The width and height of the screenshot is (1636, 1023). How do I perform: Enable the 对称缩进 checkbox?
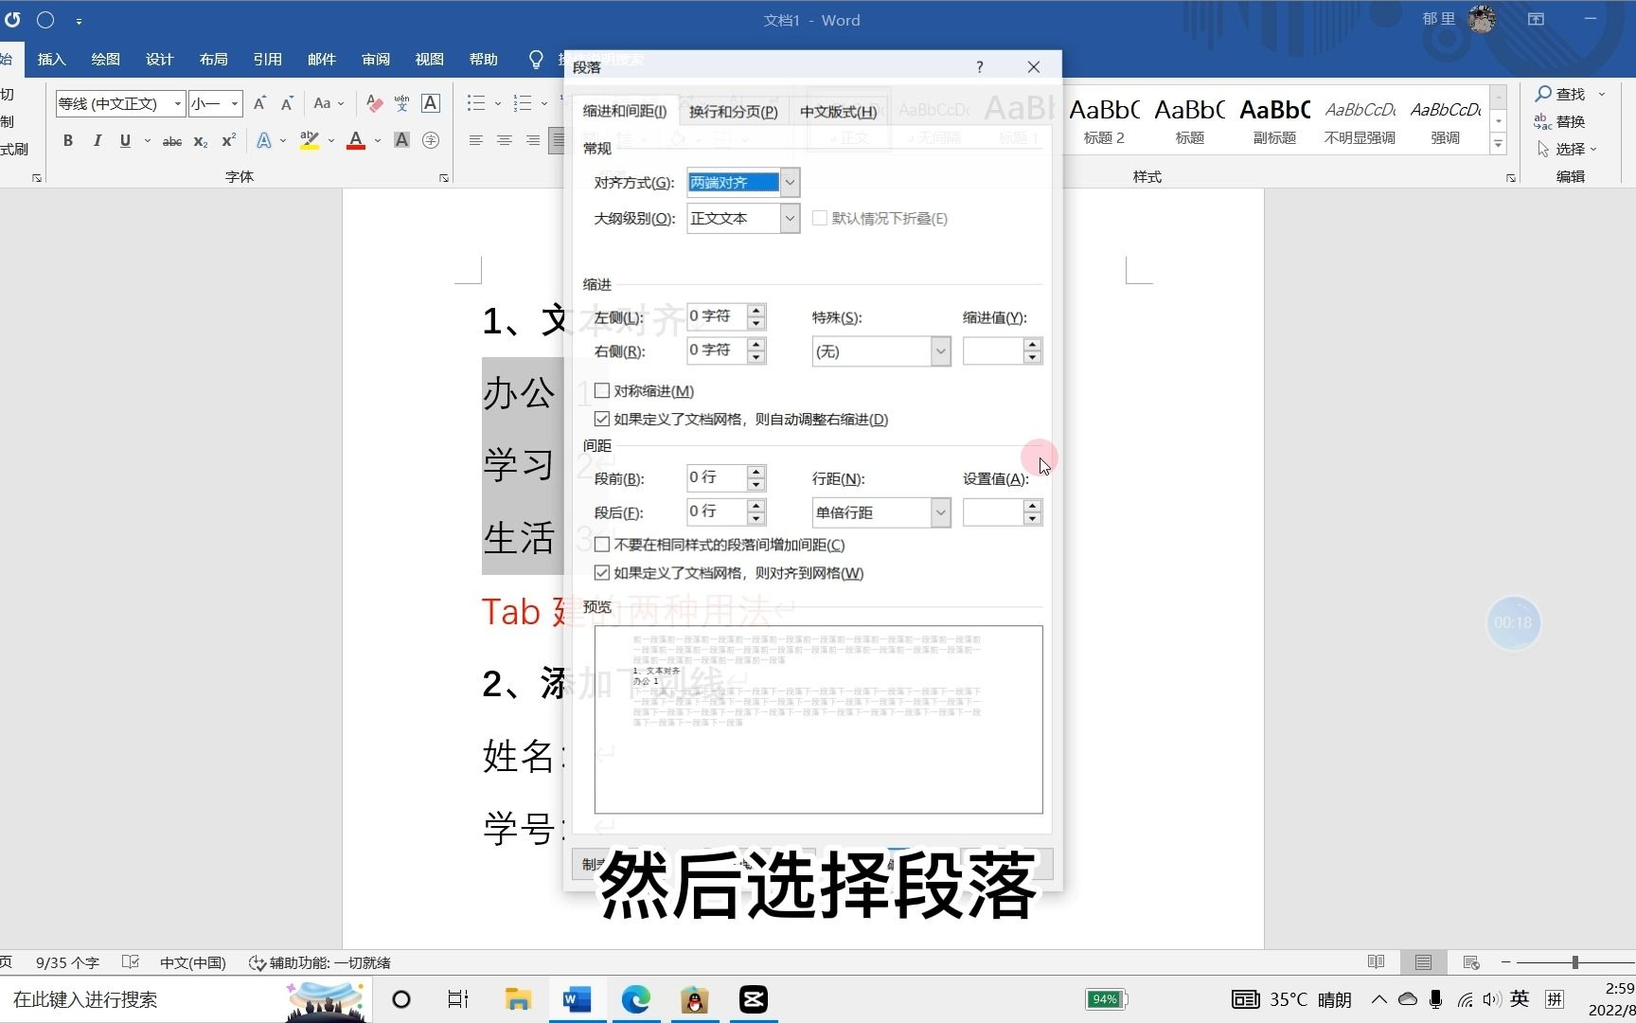pos(603,390)
